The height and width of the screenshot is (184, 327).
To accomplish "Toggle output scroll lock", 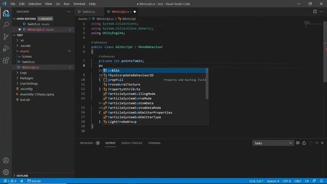I will point(304,143).
